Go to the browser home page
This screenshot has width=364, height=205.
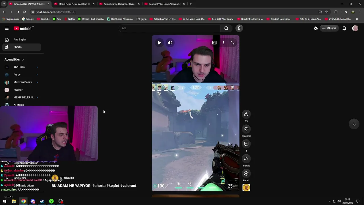click(24, 12)
